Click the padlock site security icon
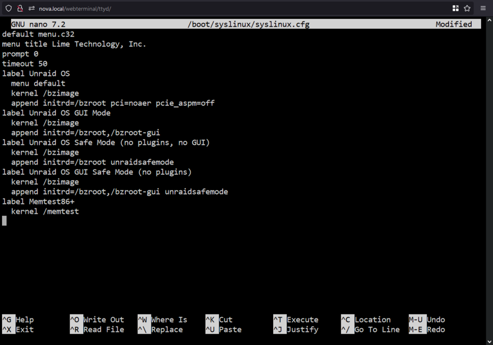Image resolution: width=493 pixels, height=345 pixels. [x=20, y=8]
